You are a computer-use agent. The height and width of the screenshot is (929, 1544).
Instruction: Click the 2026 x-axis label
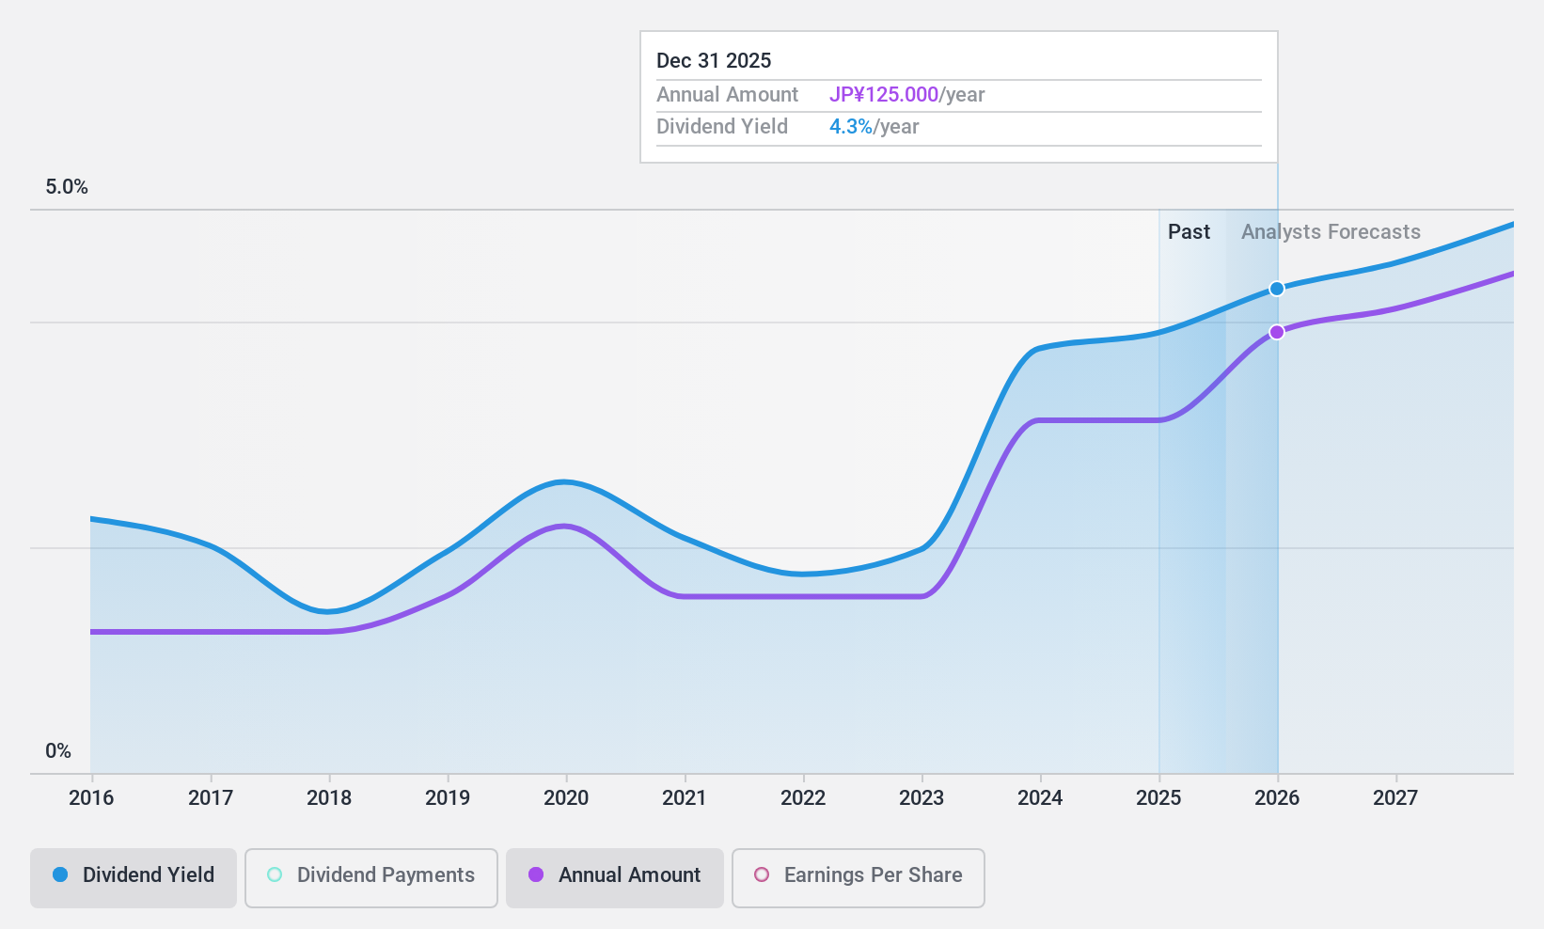tap(1277, 798)
